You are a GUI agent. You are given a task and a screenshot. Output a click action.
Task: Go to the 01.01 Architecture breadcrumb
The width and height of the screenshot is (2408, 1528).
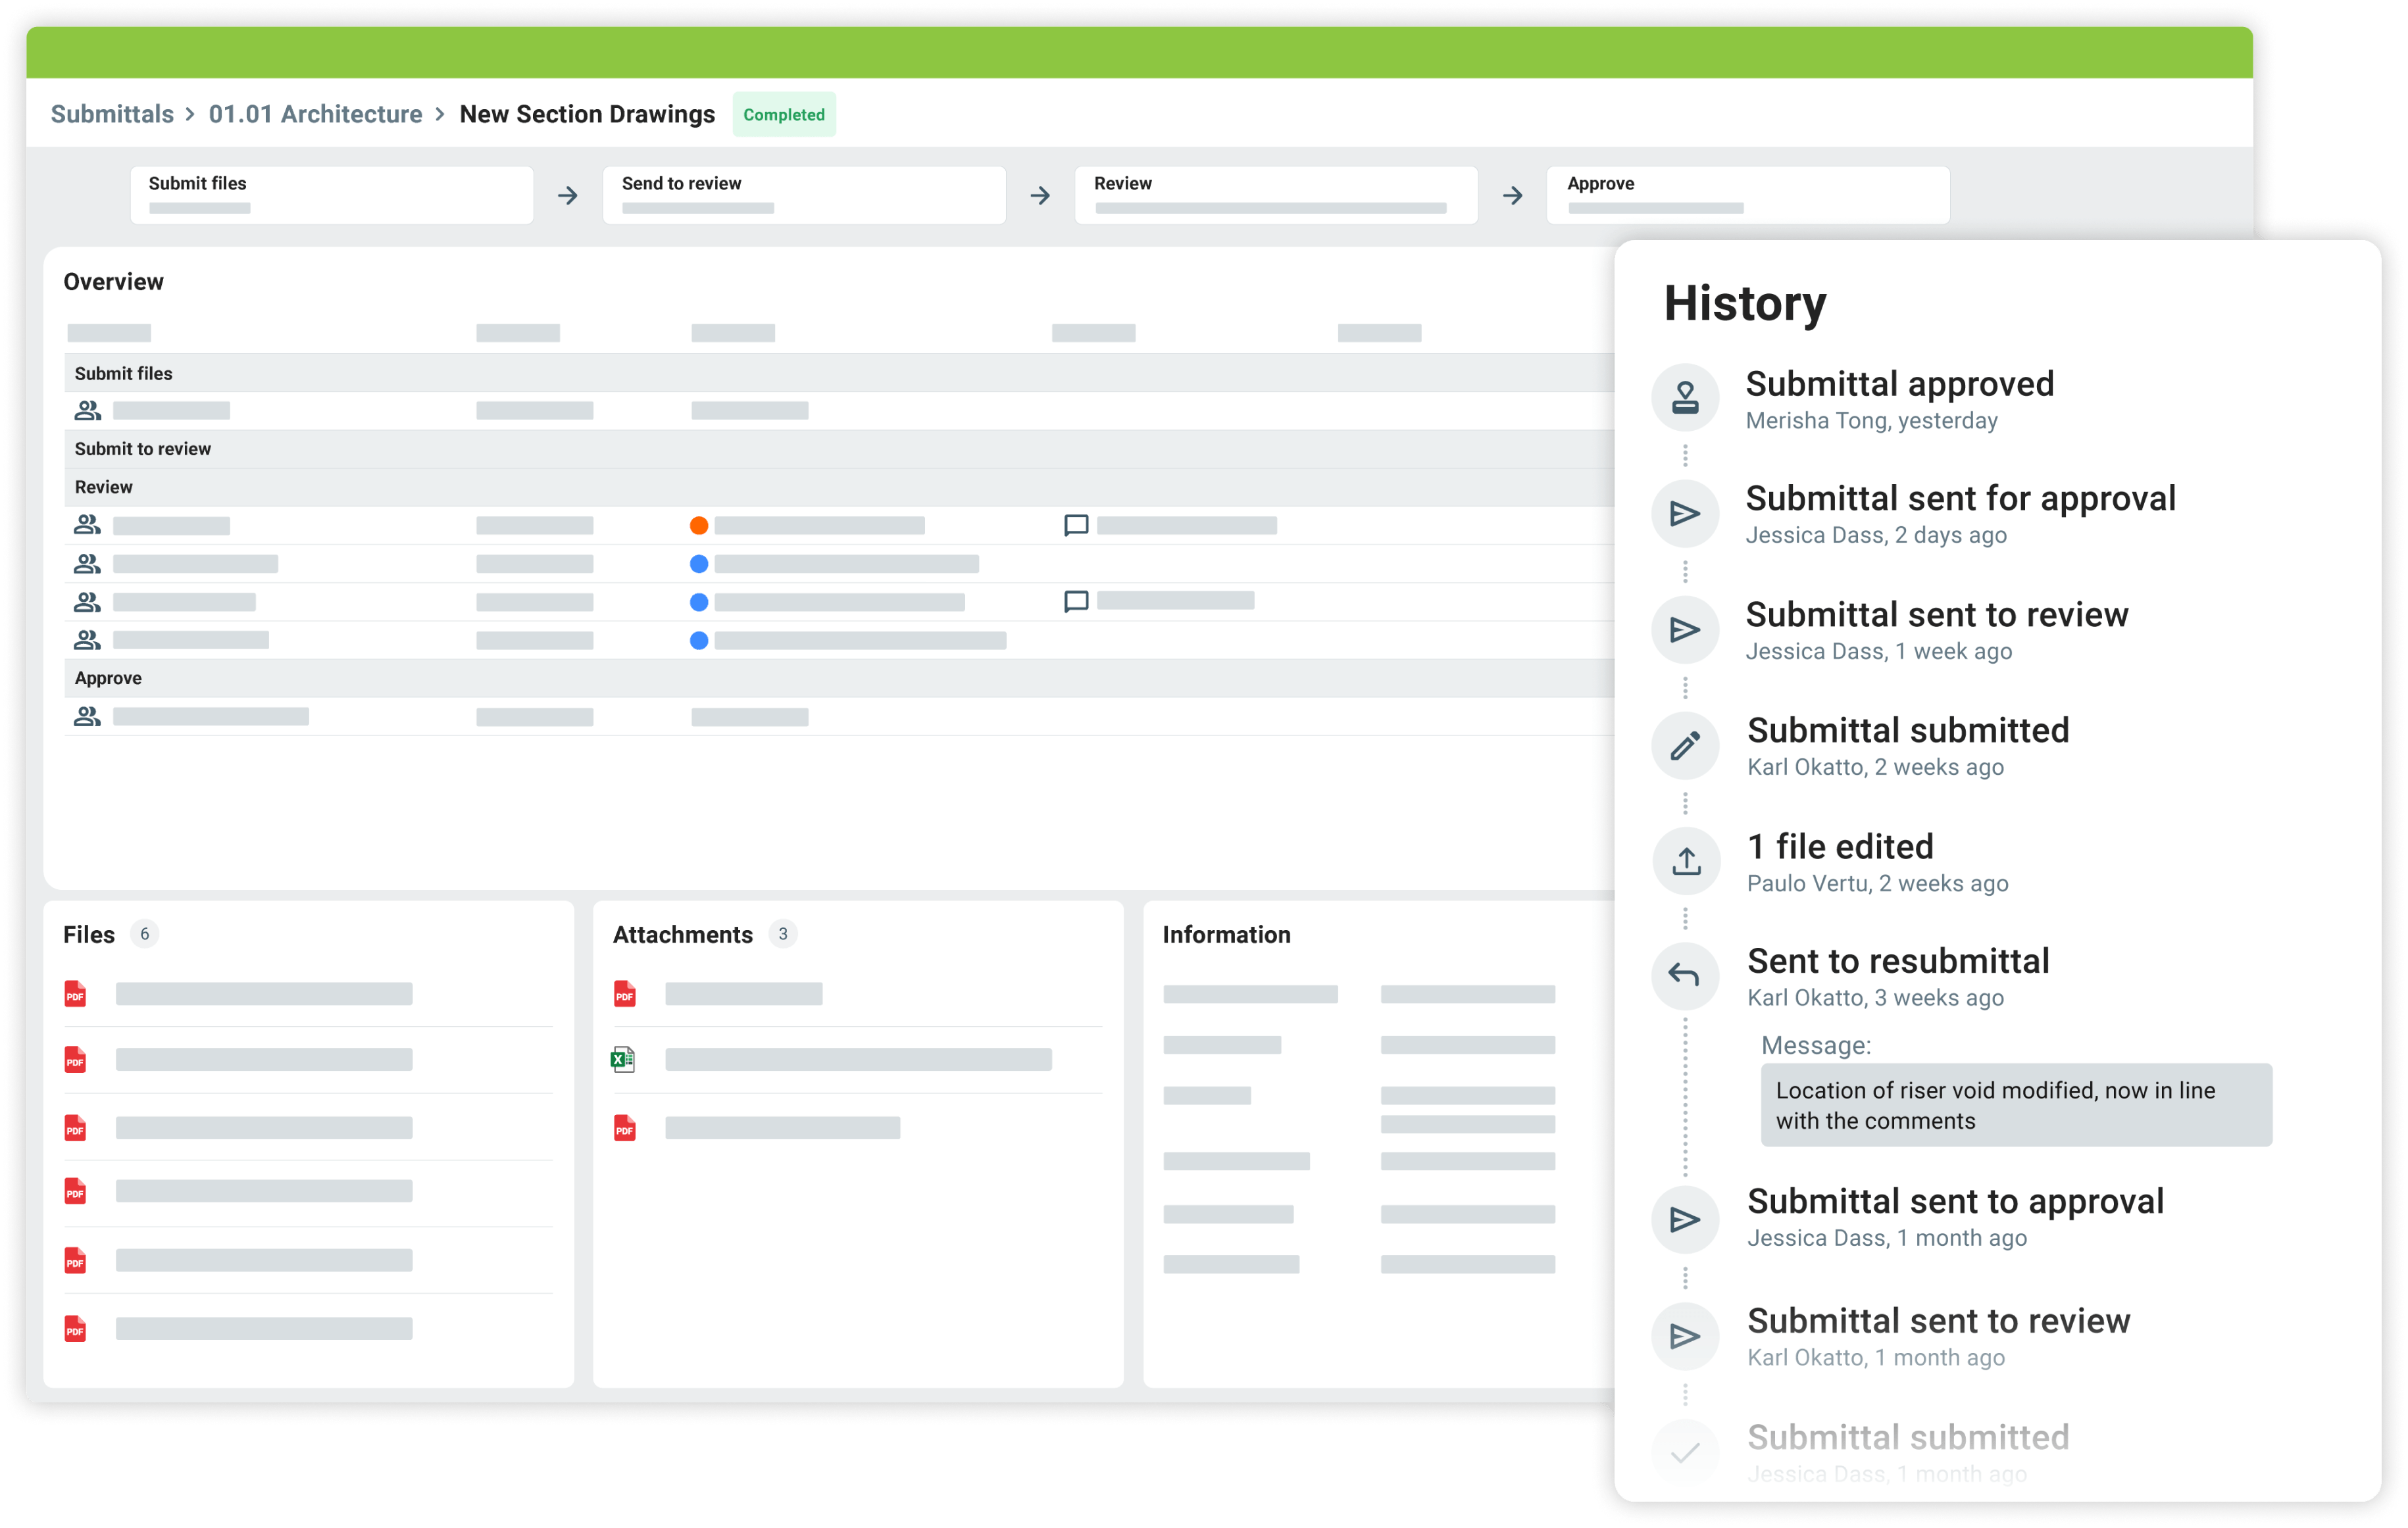(315, 114)
